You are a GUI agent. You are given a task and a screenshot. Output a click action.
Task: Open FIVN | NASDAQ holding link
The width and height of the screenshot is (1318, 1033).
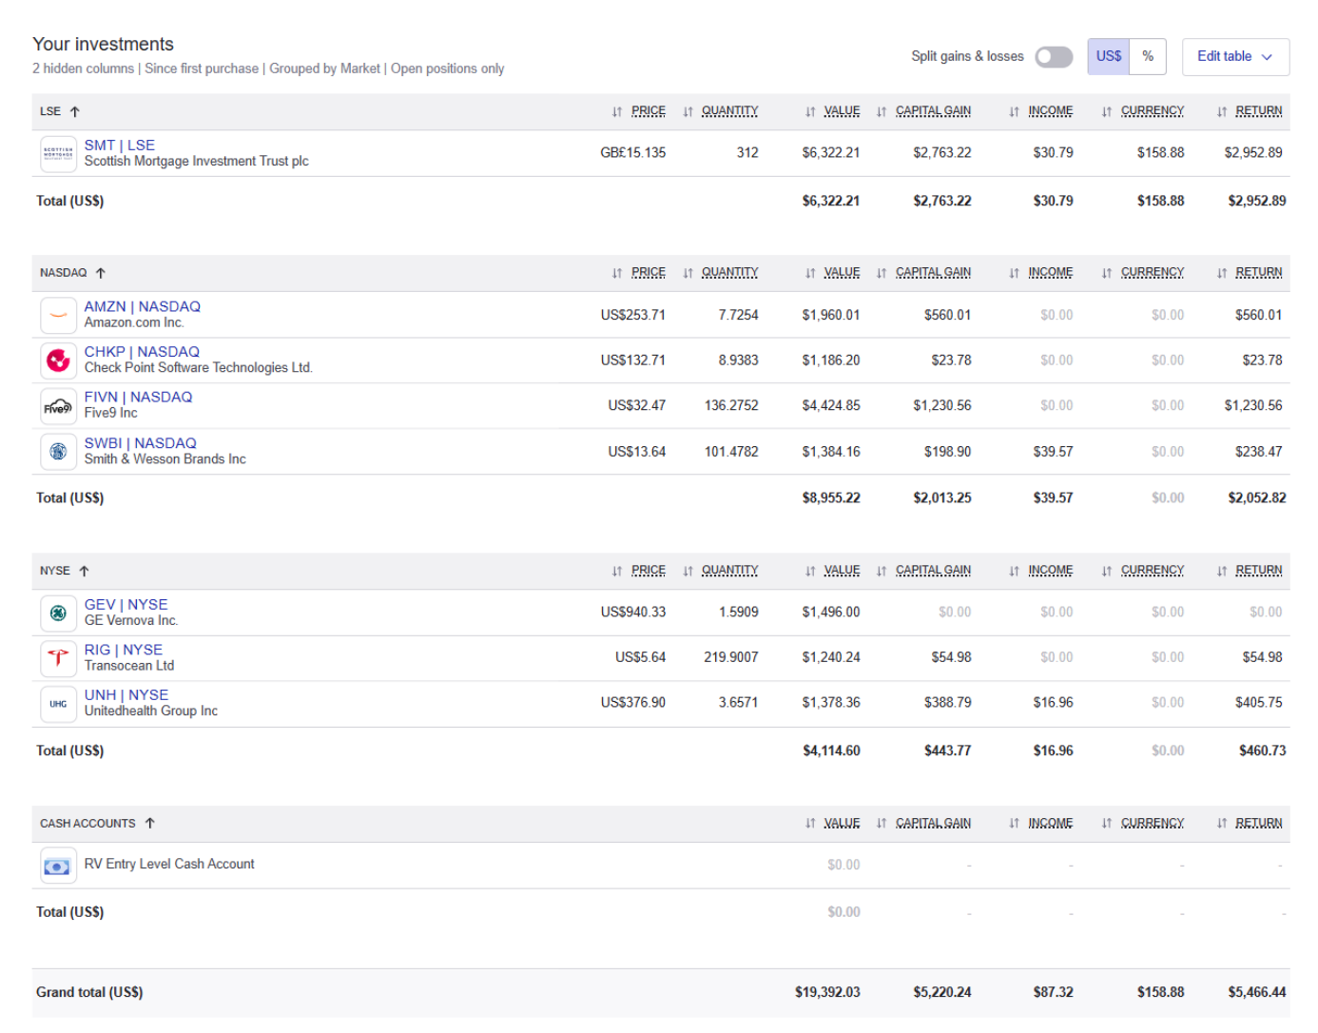138,398
